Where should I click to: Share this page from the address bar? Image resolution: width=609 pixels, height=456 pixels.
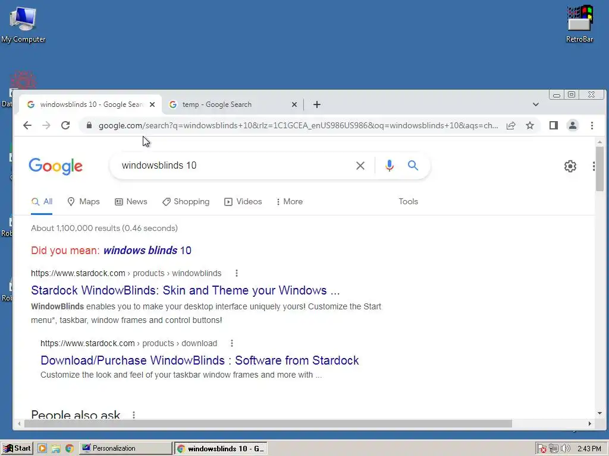[x=511, y=125]
